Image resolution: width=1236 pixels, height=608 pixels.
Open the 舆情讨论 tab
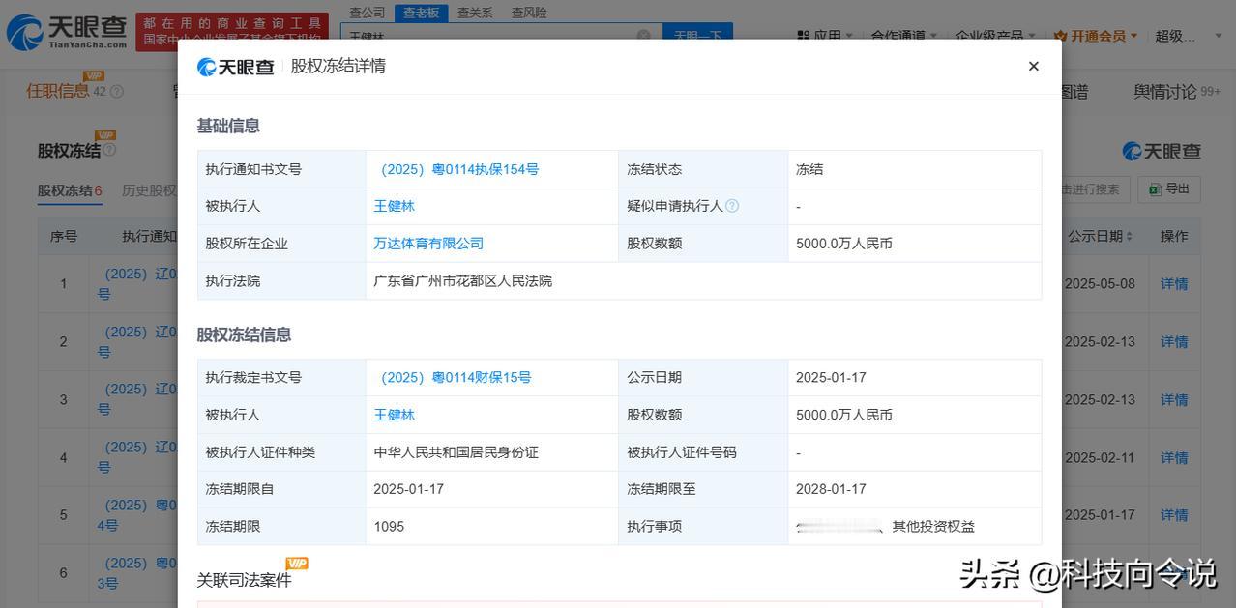pyautogui.click(x=1165, y=92)
